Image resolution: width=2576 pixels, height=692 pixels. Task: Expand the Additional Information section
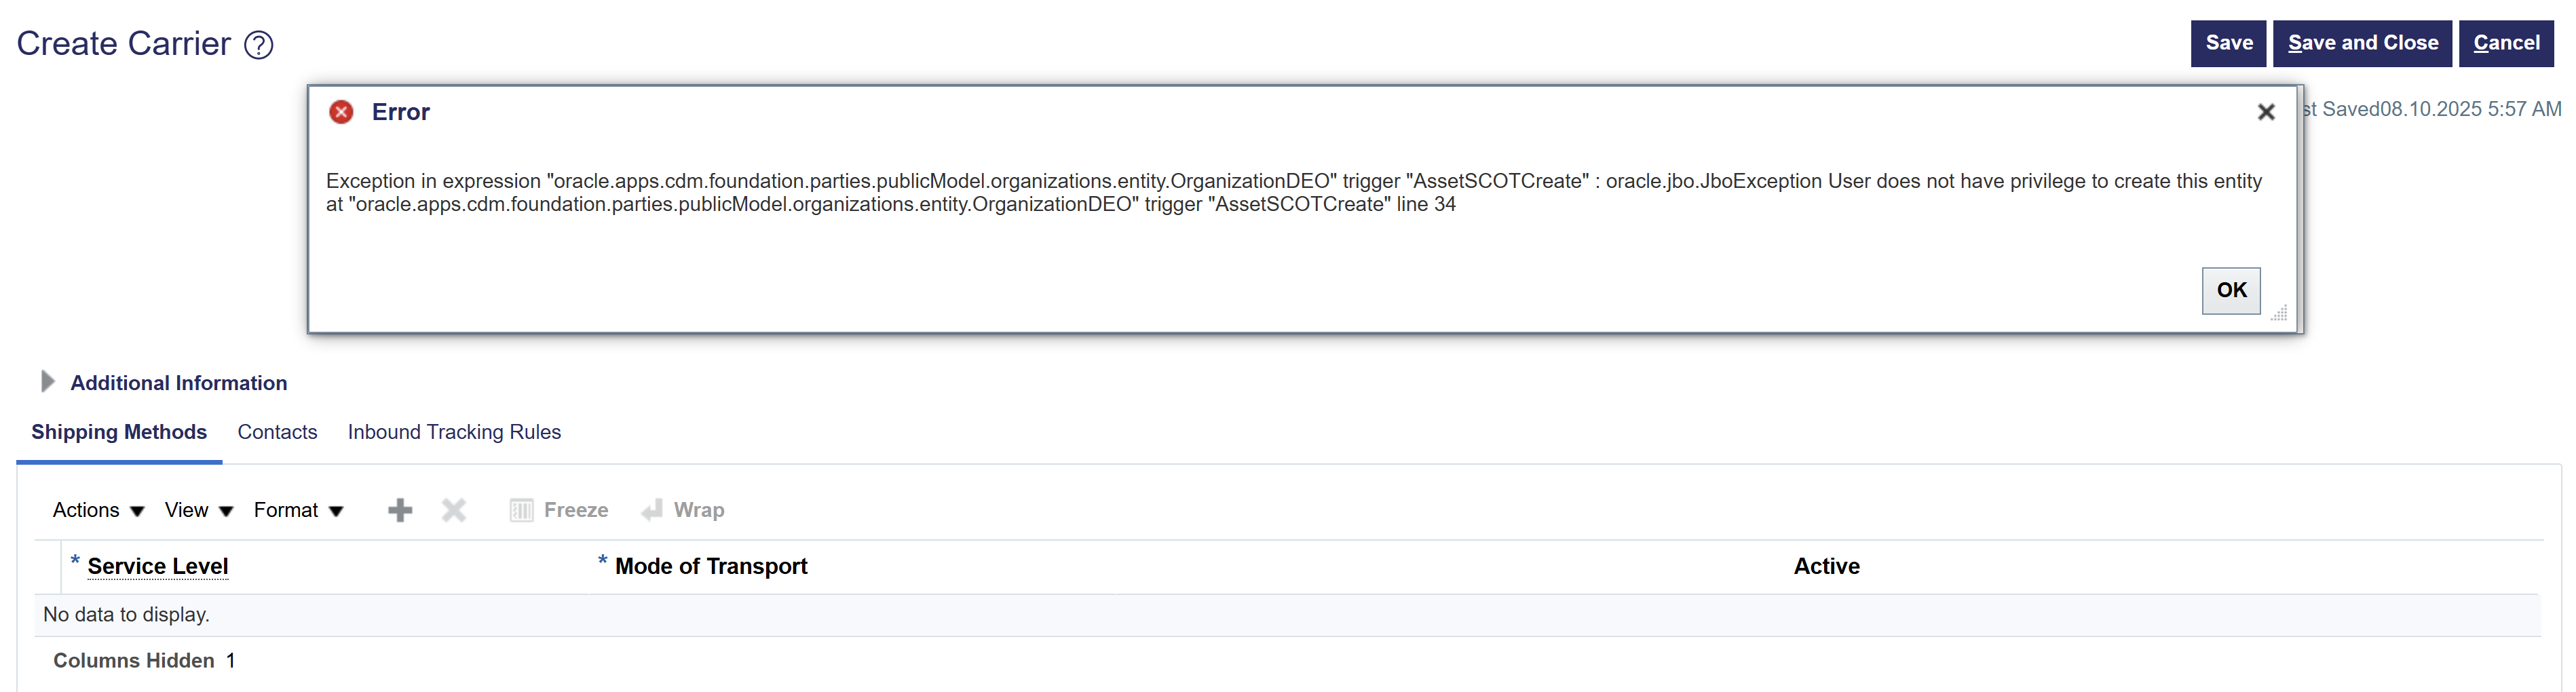(x=46, y=382)
